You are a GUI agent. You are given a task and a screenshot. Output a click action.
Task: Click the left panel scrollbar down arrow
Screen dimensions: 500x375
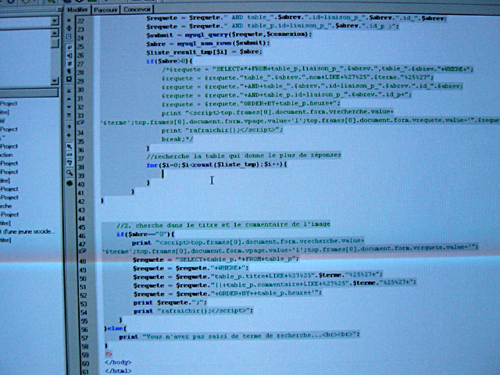coord(55,80)
